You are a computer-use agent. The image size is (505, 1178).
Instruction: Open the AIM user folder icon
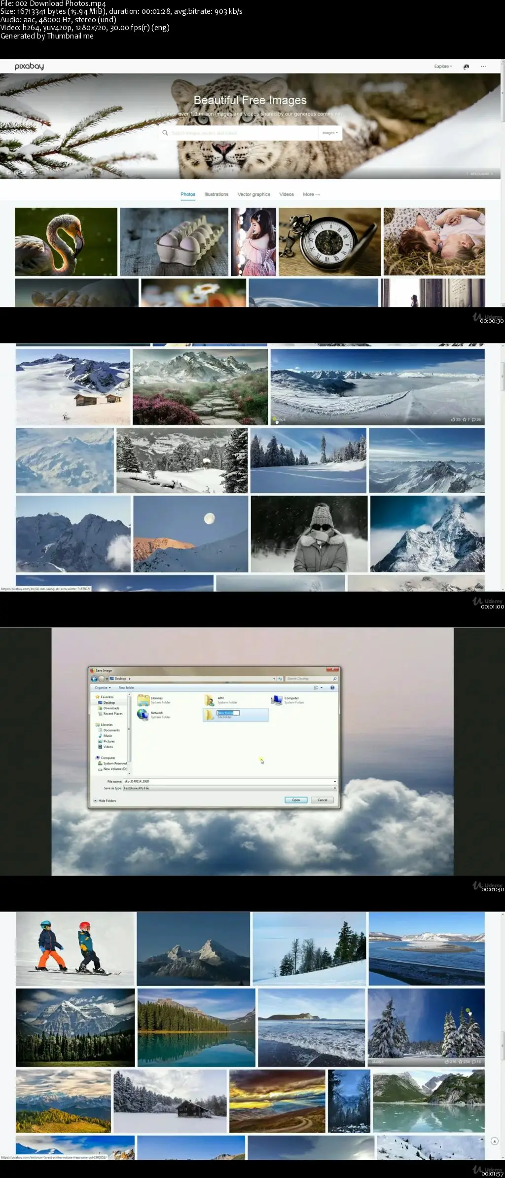click(x=209, y=700)
